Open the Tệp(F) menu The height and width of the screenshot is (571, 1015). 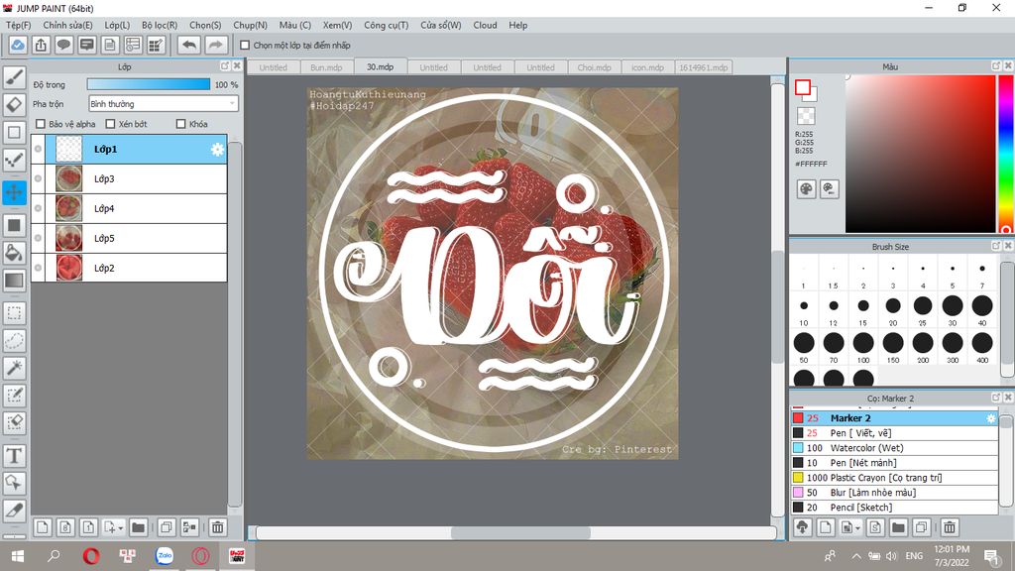point(18,25)
